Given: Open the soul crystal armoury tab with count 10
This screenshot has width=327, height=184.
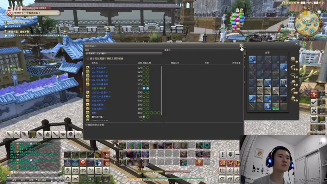Looking at the screenshot, I should (x=293, y=99).
